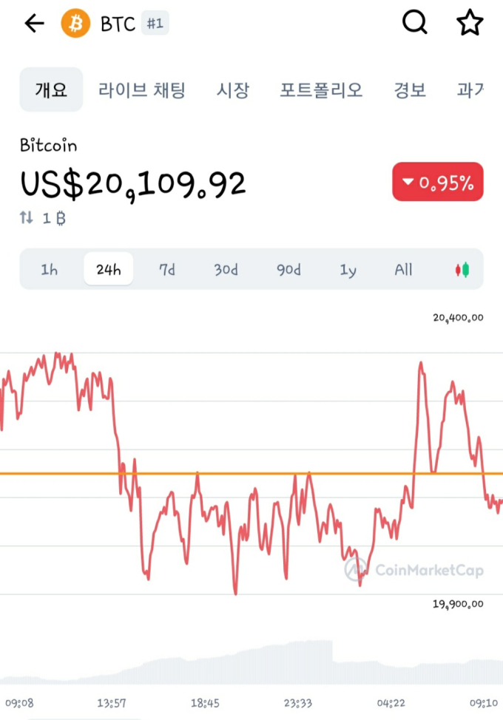Open the 라이브 채팅 tab
Screen dimensions: 503x720
141,89
